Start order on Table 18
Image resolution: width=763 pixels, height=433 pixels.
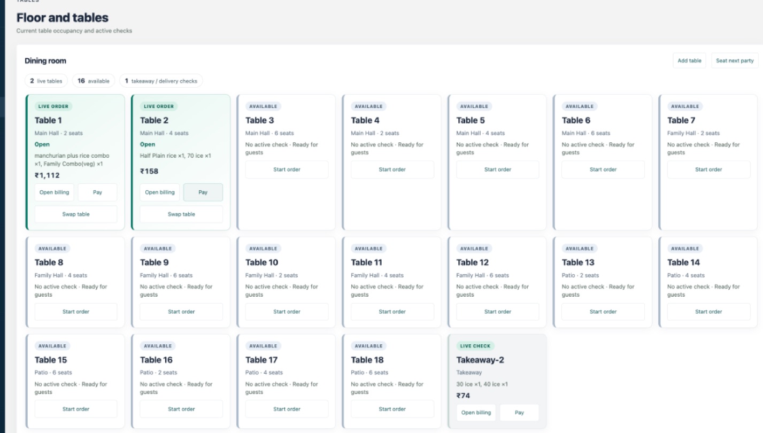(392, 409)
